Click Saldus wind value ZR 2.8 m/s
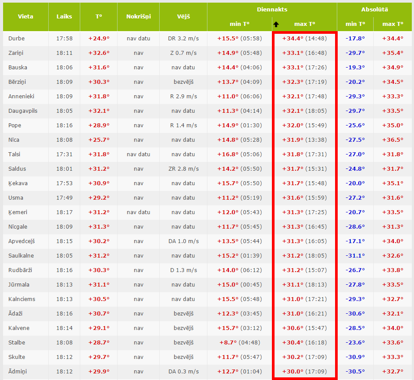Image resolution: width=414 pixels, height=380 pixels. (x=183, y=168)
